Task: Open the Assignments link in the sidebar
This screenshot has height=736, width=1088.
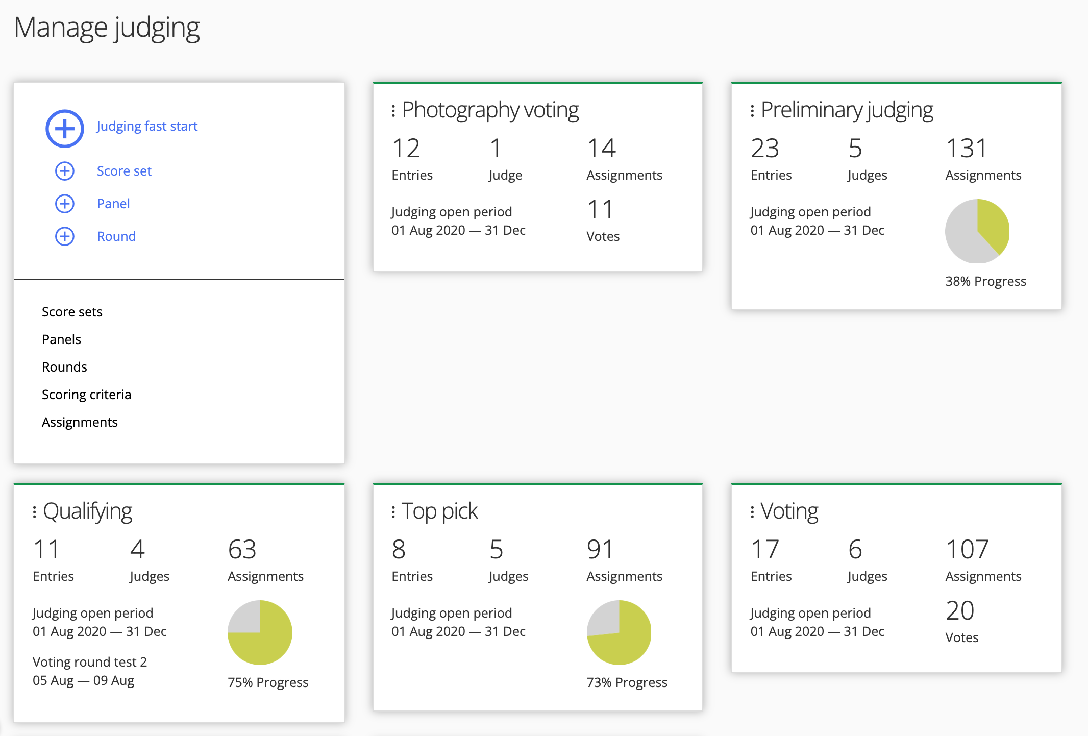Action: tap(80, 422)
